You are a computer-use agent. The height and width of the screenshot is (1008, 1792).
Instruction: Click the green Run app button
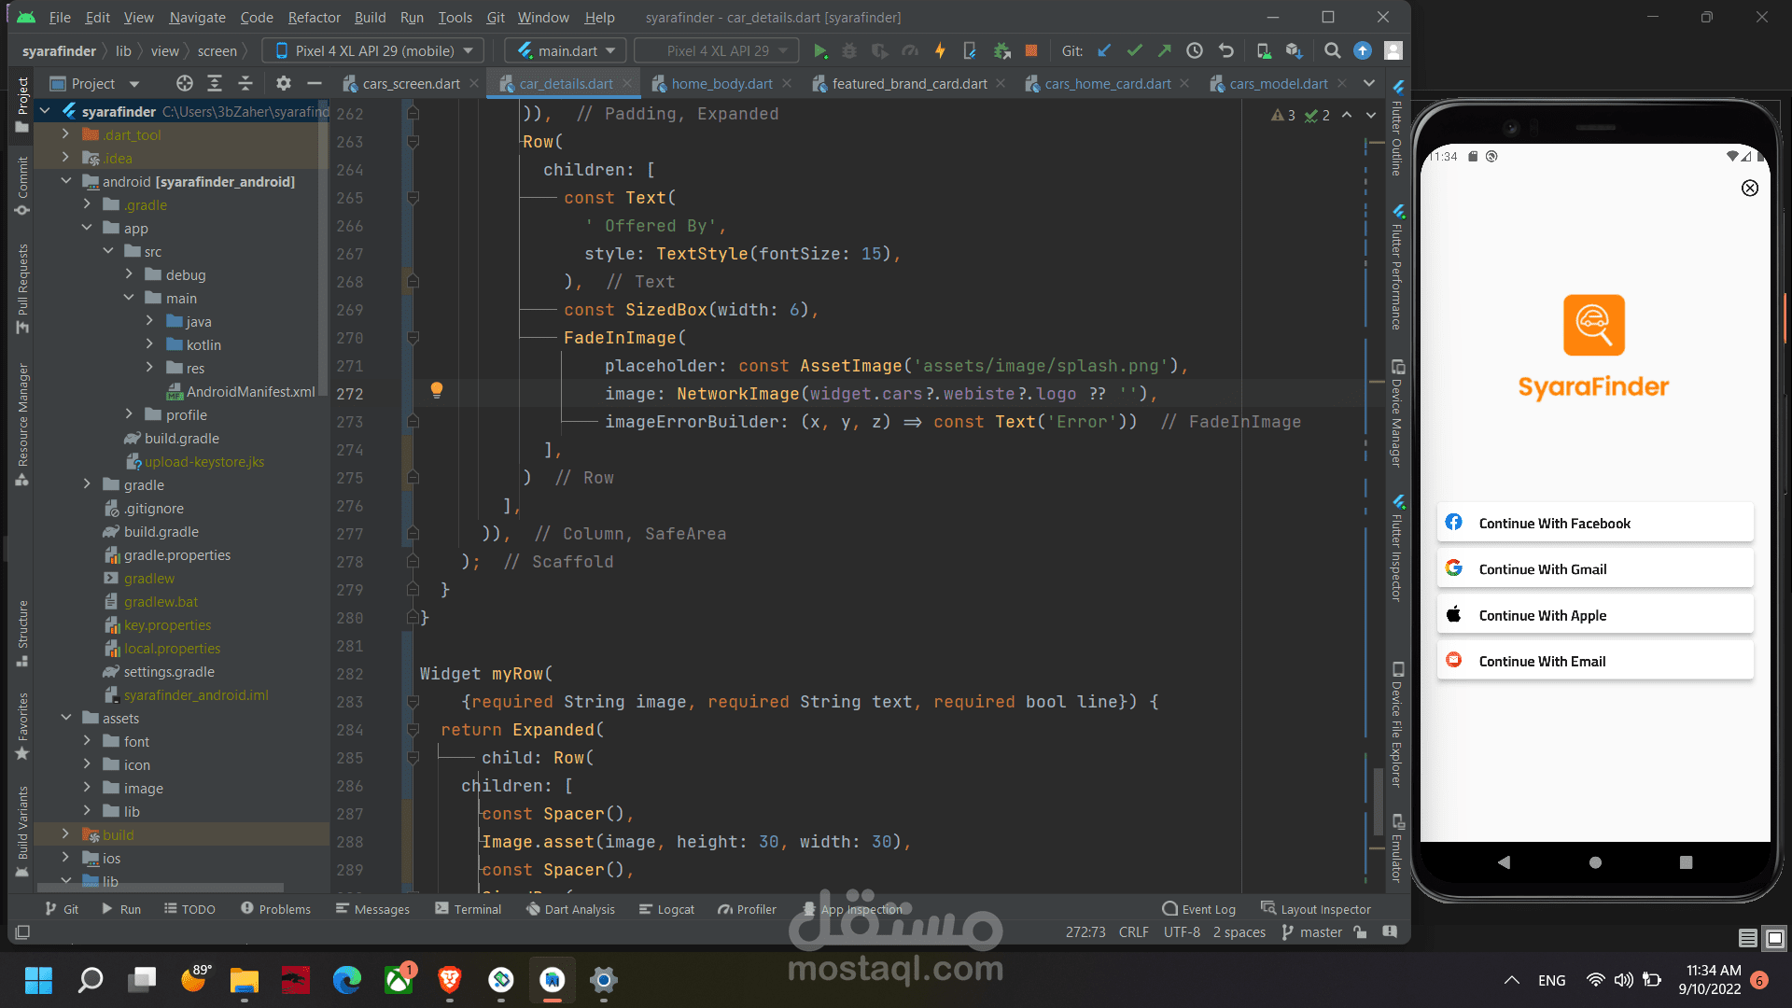819,51
